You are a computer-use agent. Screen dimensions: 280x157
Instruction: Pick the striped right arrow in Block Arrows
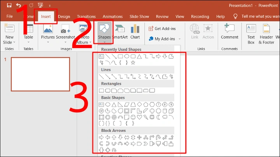click(x=127, y=144)
